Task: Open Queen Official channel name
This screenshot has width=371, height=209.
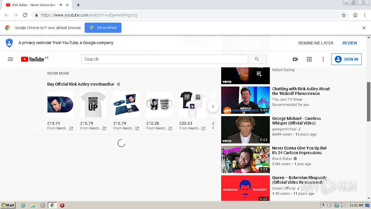Action: point(284,188)
